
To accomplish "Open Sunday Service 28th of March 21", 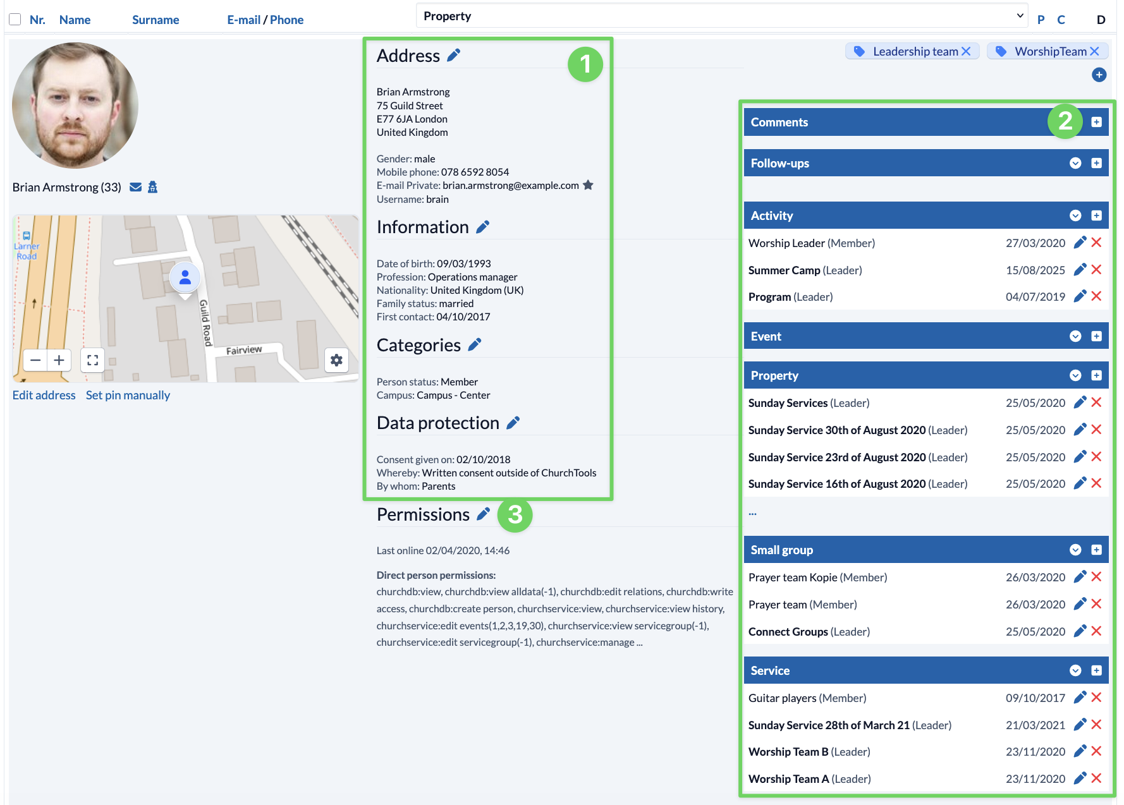I will pos(829,725).
